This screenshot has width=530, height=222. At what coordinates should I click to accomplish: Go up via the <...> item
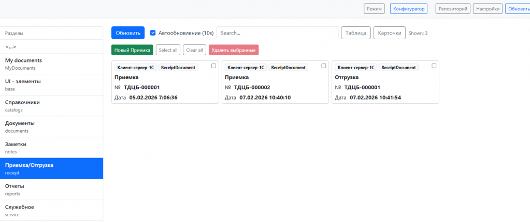[51, 47]
